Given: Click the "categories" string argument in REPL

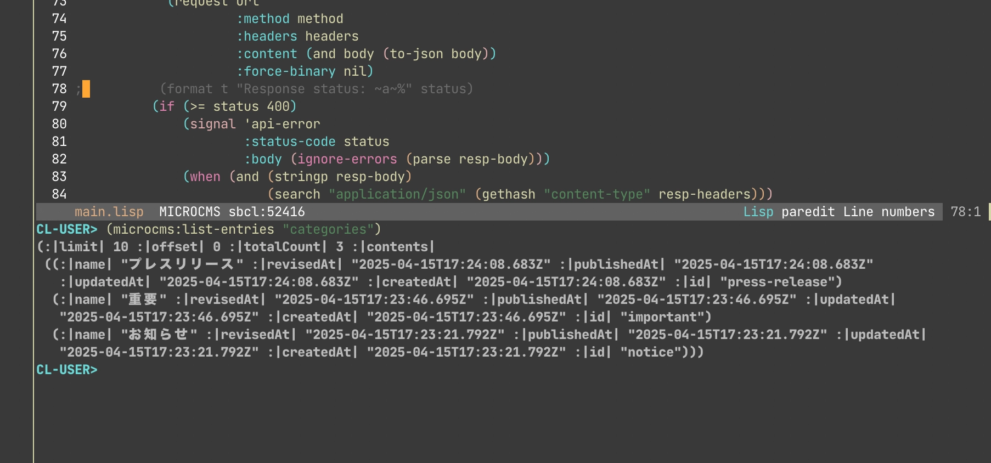Looking at the screenshot, I should (x=328, y=229).
